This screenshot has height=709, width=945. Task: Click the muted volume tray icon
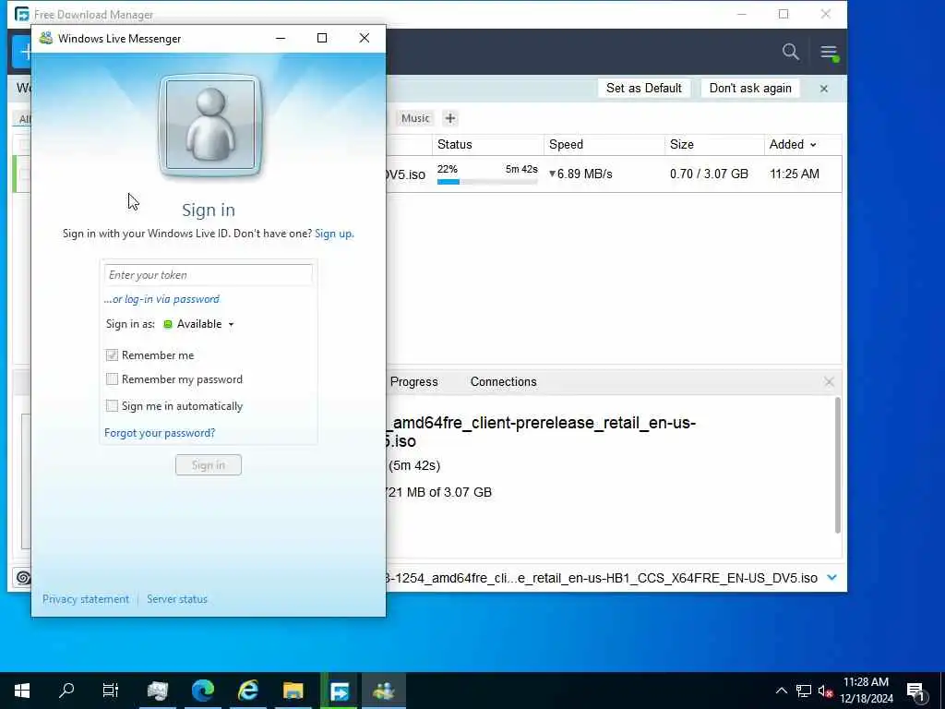[x=825, y=691]
